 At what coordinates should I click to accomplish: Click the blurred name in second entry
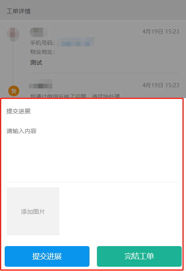(x=41, y=86)
